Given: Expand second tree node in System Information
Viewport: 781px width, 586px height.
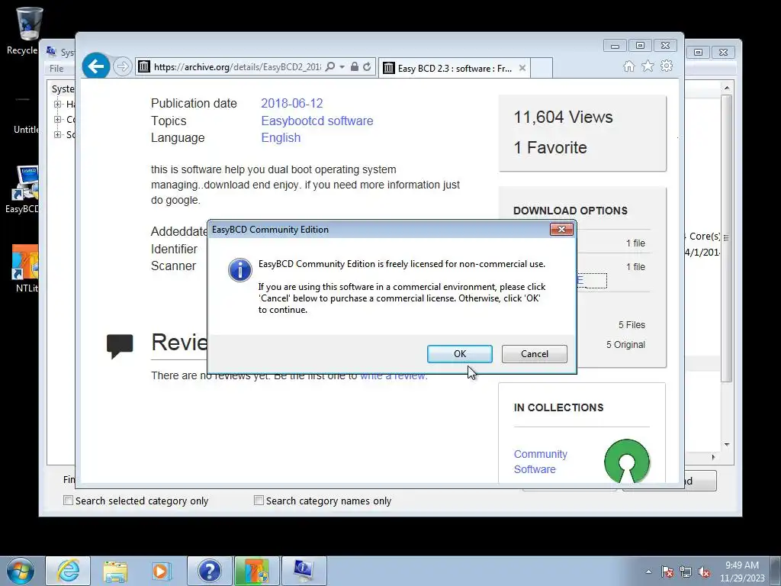Looking at the screenshot, I should pyautogui.click(x=57, y=119).
